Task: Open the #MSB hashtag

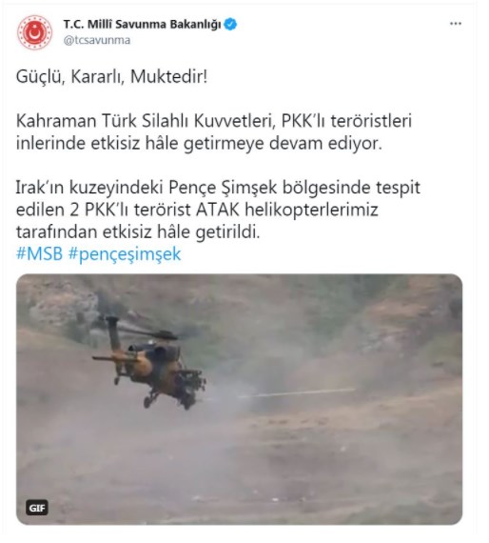Action: tap(39, 253)
